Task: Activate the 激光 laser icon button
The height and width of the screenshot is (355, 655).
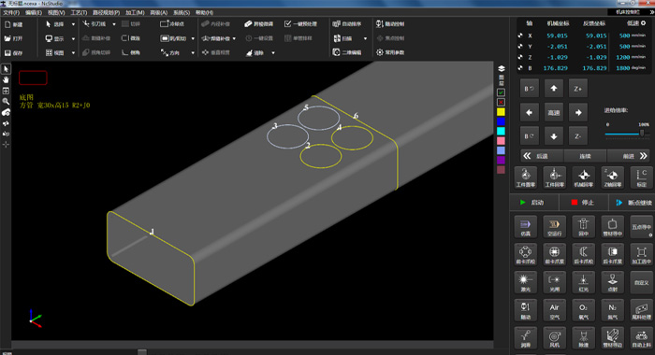Action: click(x=525, y=281)
